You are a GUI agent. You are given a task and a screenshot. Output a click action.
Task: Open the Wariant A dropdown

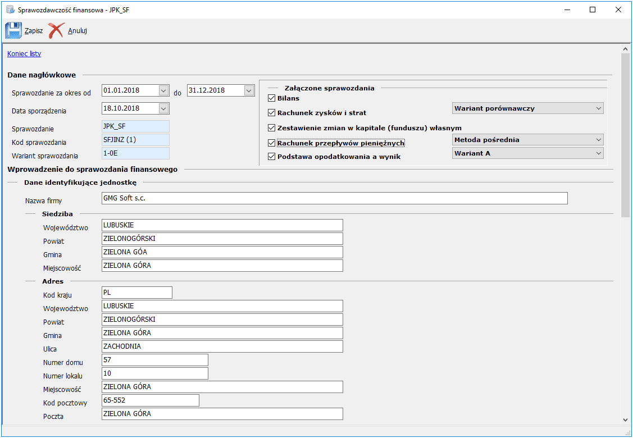click(527, 153)
